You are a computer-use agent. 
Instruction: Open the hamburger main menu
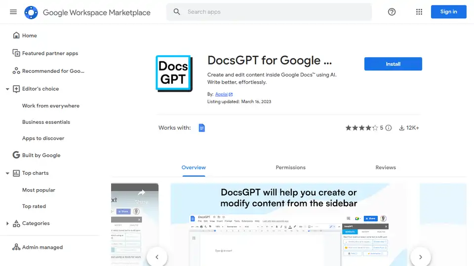(x=13, y=12)
